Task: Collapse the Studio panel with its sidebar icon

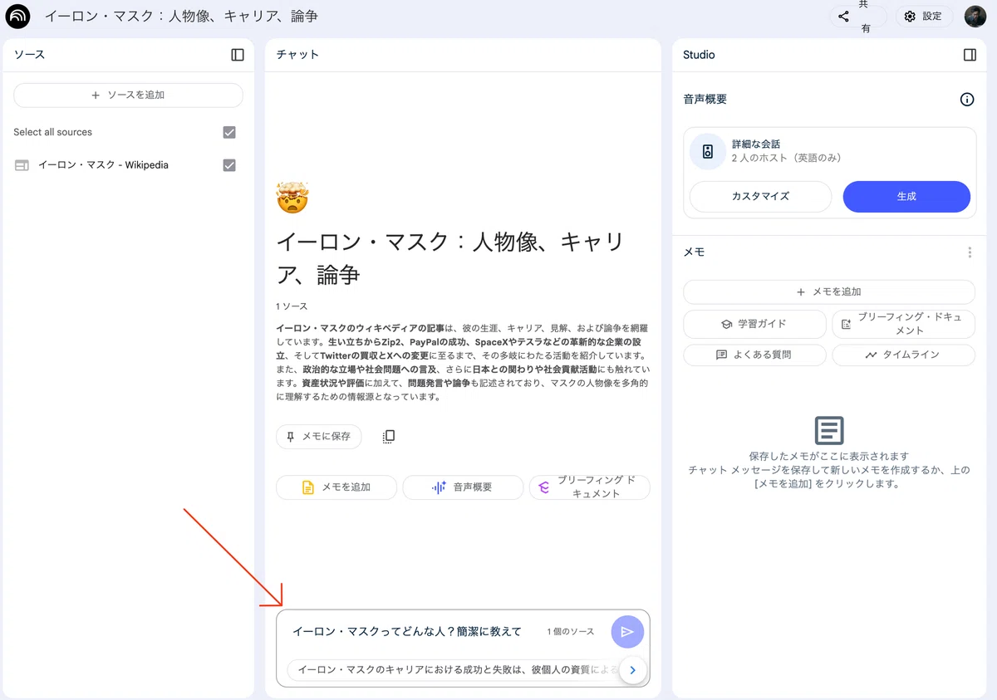Action: (970, 55)
